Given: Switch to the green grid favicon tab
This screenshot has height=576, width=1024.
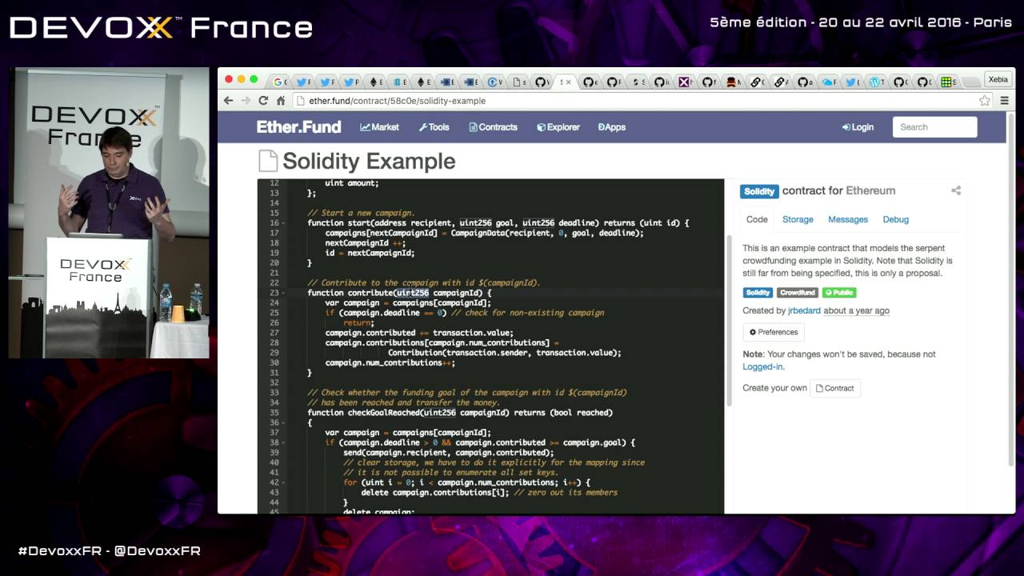Looking at the screenshot, I should click(947, 82).
